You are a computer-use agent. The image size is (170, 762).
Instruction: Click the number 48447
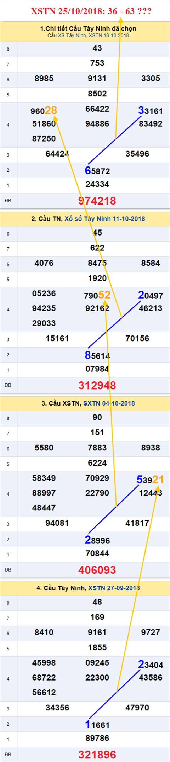44,508
